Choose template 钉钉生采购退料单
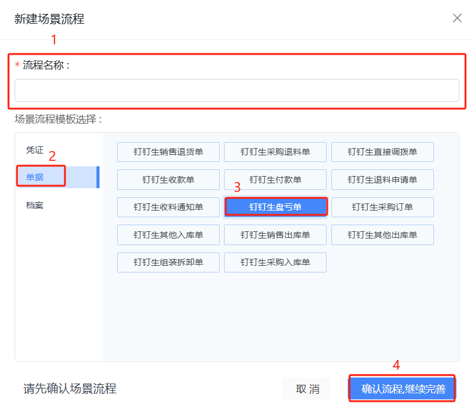 (x=275, y=152)
